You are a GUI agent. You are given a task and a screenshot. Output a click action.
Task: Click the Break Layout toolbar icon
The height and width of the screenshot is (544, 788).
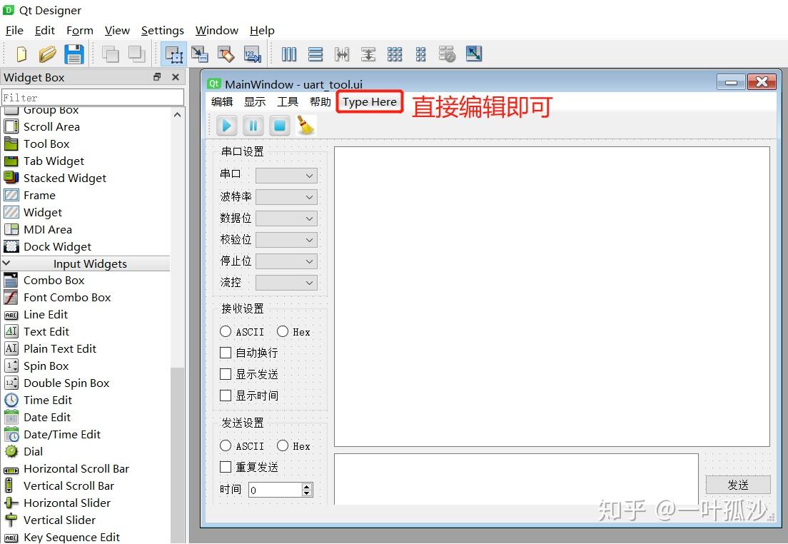point(447,54)
